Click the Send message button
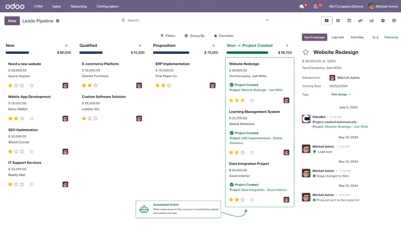The height and width of the screenshot is (229, 401). click(314, 37)
